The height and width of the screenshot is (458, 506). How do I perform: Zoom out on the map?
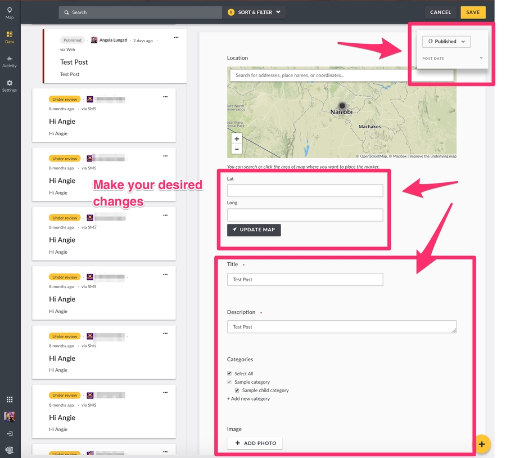tap(237, 149)
